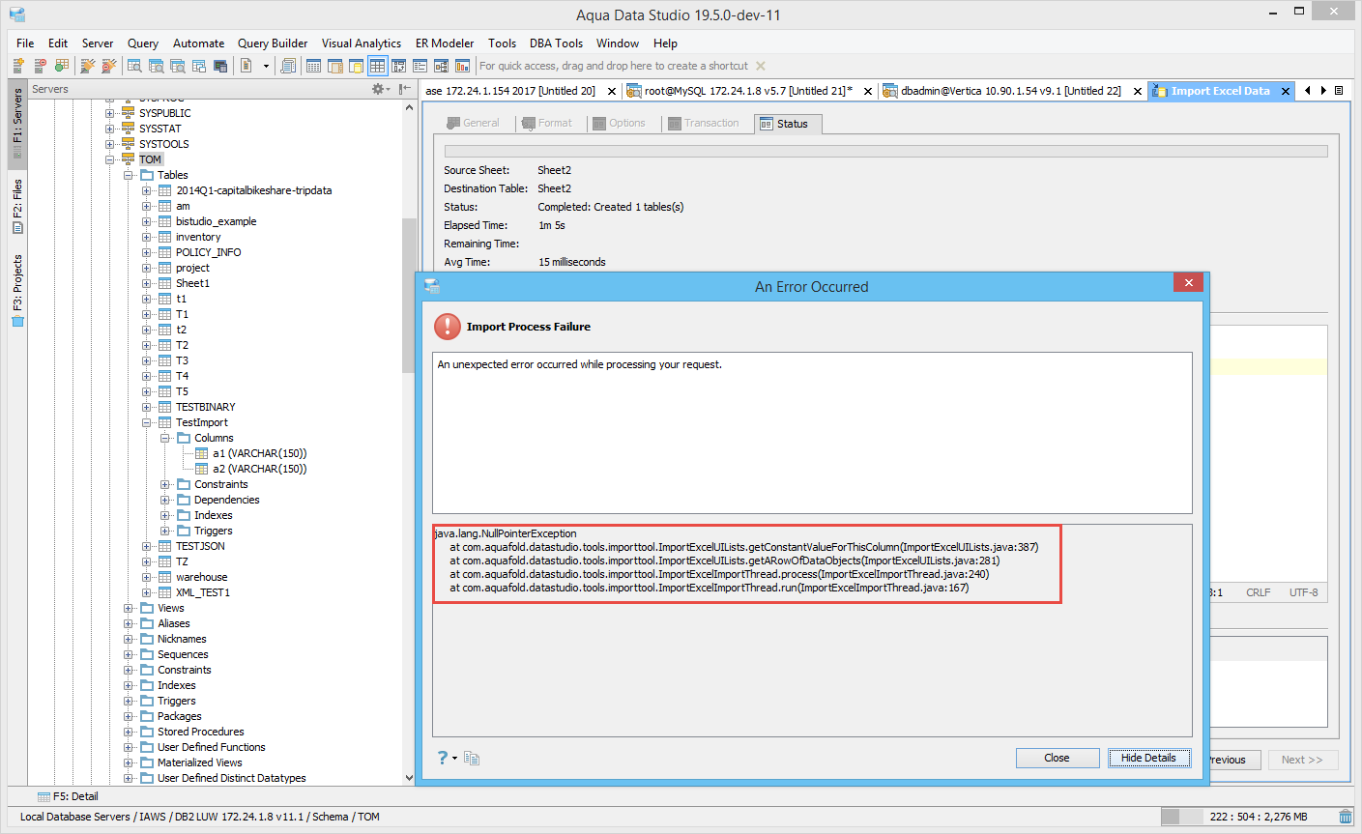Run garbage collection via the trash icon
This screenshot has width=1362, height=834.
1346,817
